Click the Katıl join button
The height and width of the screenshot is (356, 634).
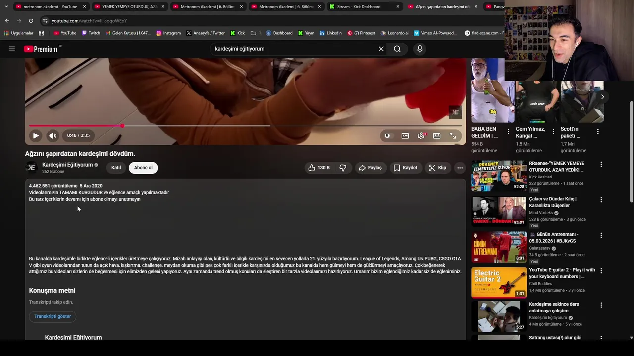pos(116,168)
